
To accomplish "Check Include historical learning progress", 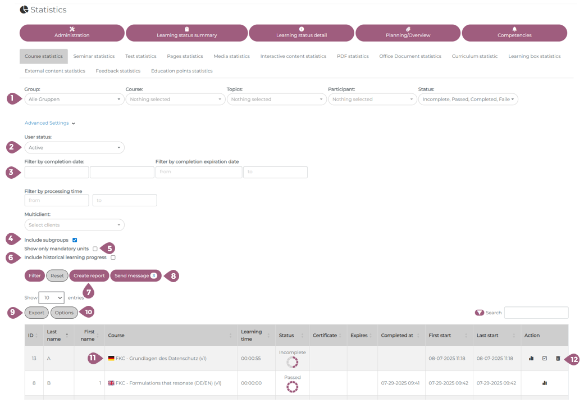I will pyautogui.click(x=113, y=257).
